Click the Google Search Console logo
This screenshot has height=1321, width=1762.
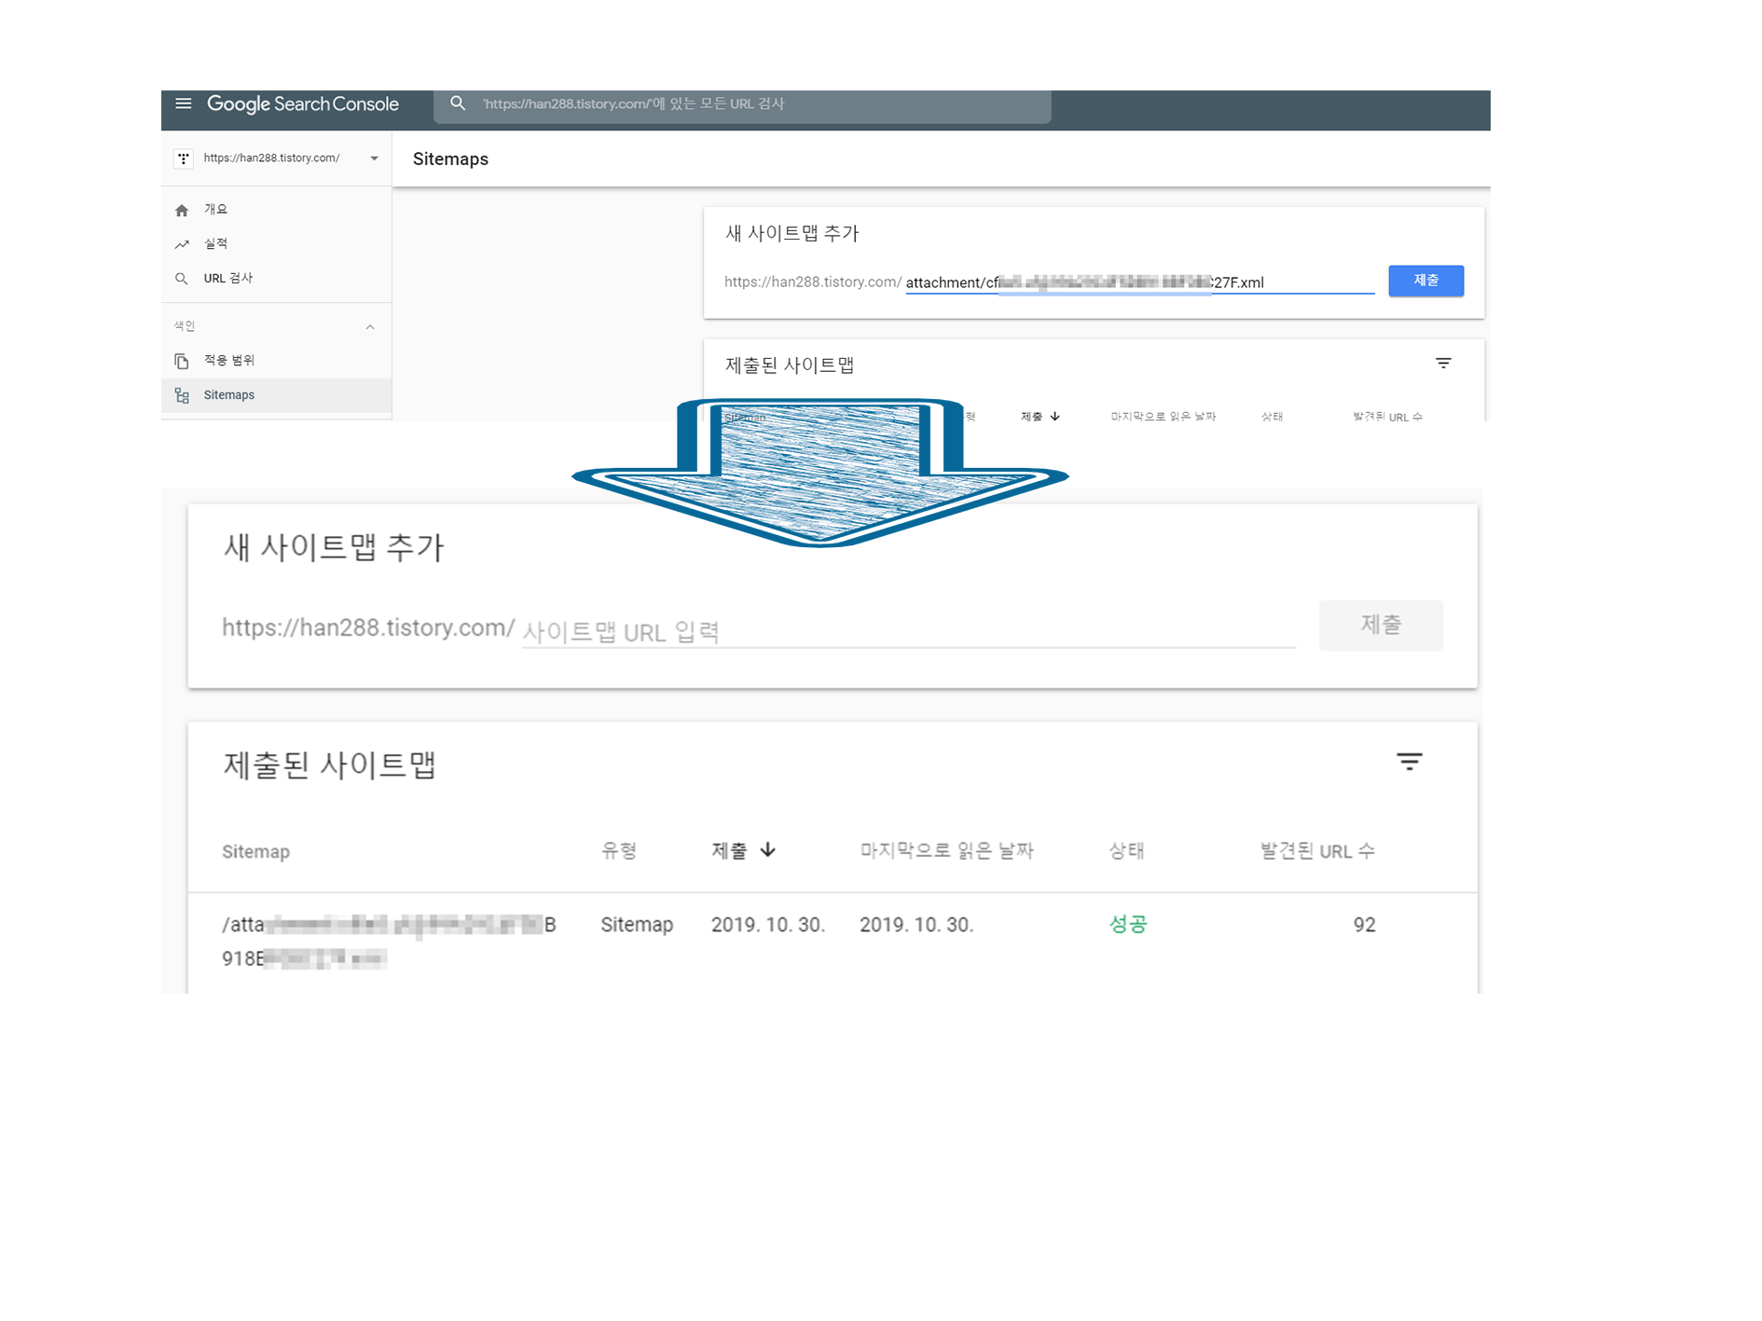(x=303, y=104)
